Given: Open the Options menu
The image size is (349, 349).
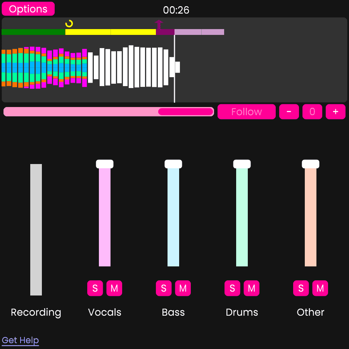Looking at the screenshot, I should pos(28,9).
